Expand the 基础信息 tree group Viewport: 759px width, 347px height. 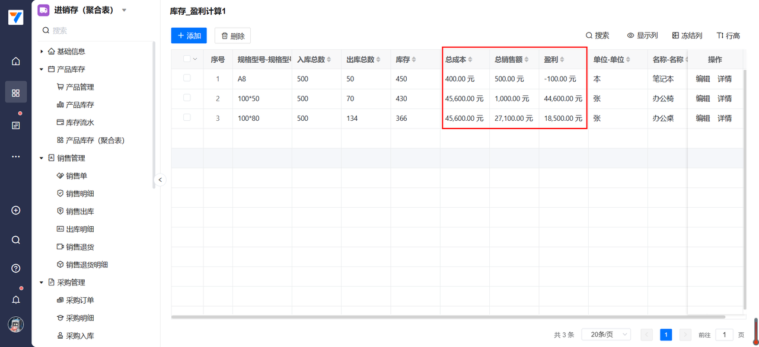tap(42, 52)
